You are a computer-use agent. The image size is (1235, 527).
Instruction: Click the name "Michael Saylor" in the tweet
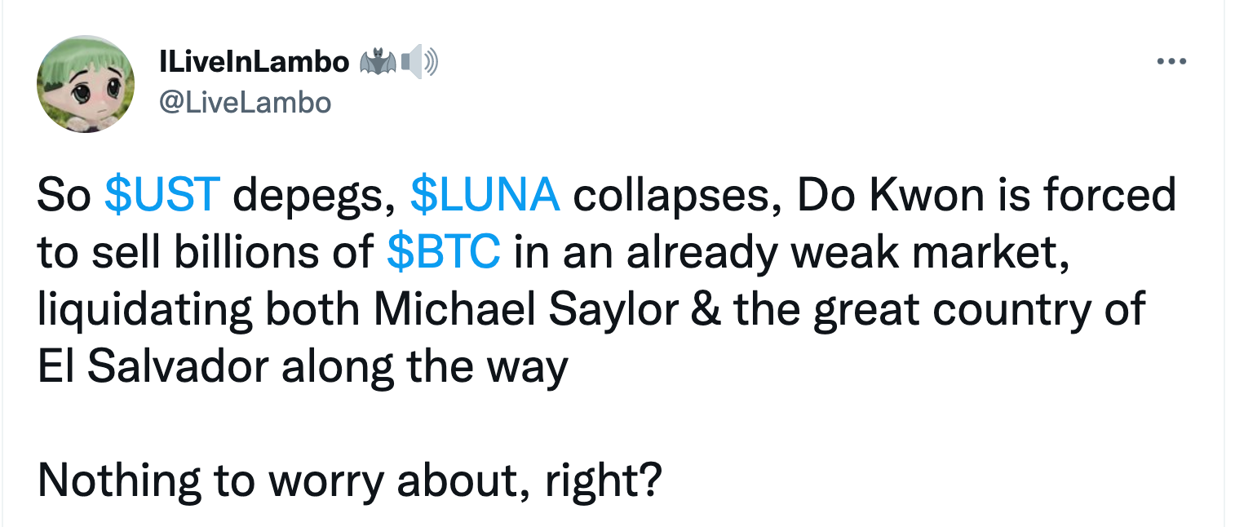527,311
